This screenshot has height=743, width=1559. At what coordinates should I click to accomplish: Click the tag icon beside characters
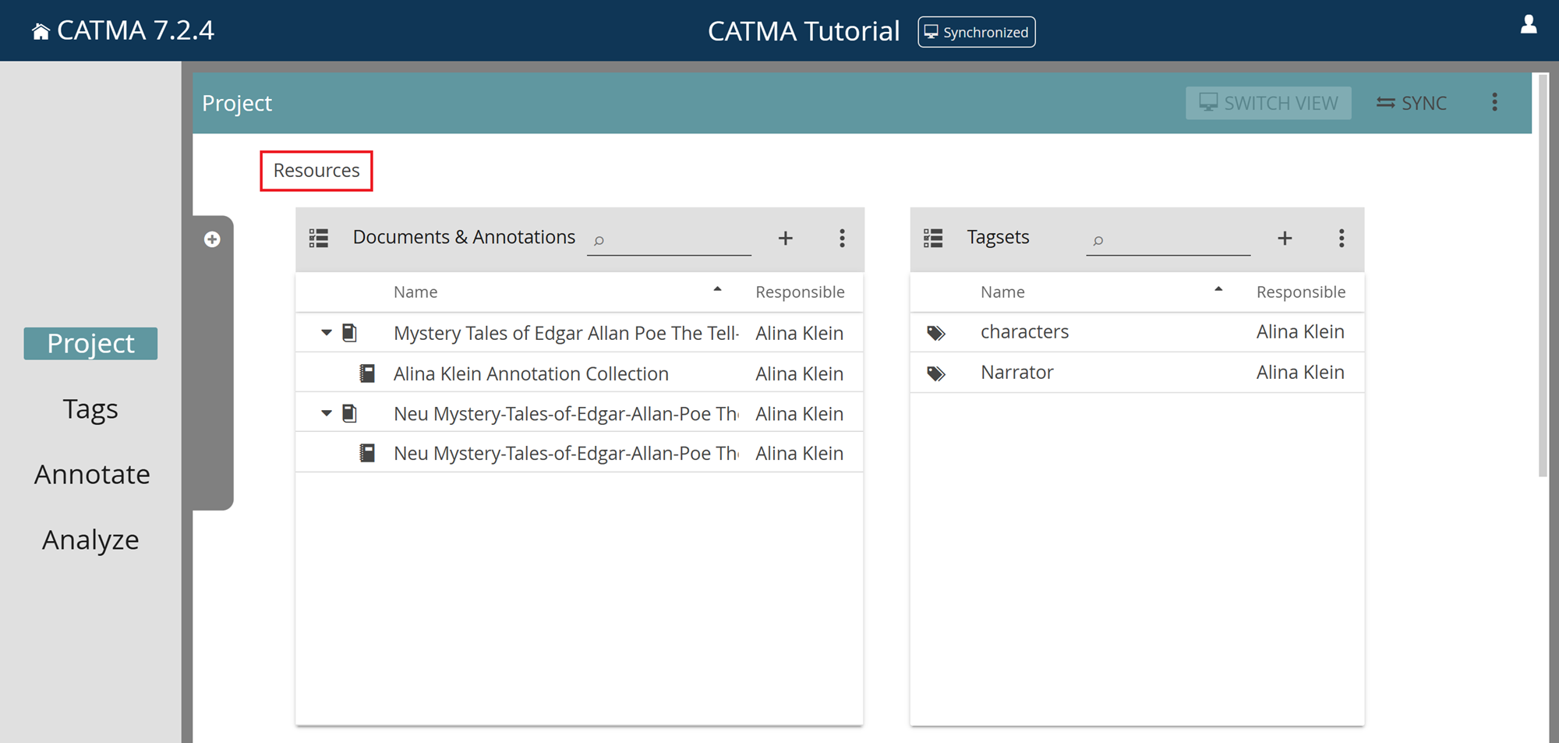point(936,331)
